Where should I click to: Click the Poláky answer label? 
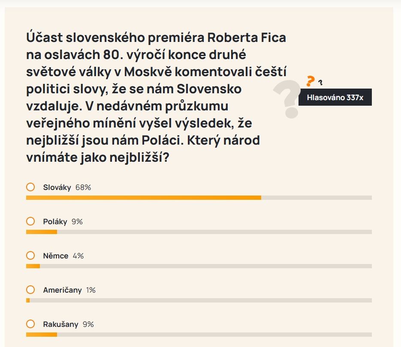point(55,222)
